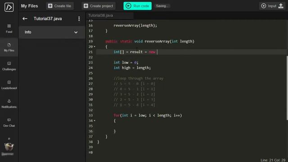Click the editor vertical scrollbar

287,88
